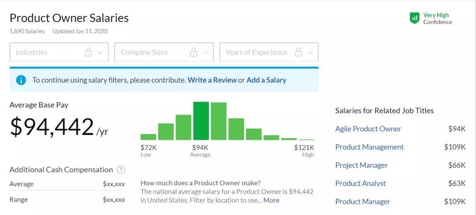Click the darkest average bar in histogram
476x215 pixels.
tap(201, 121)
